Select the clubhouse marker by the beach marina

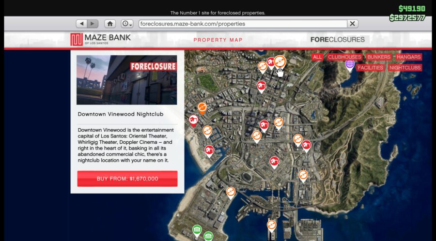tap(209, 151)
